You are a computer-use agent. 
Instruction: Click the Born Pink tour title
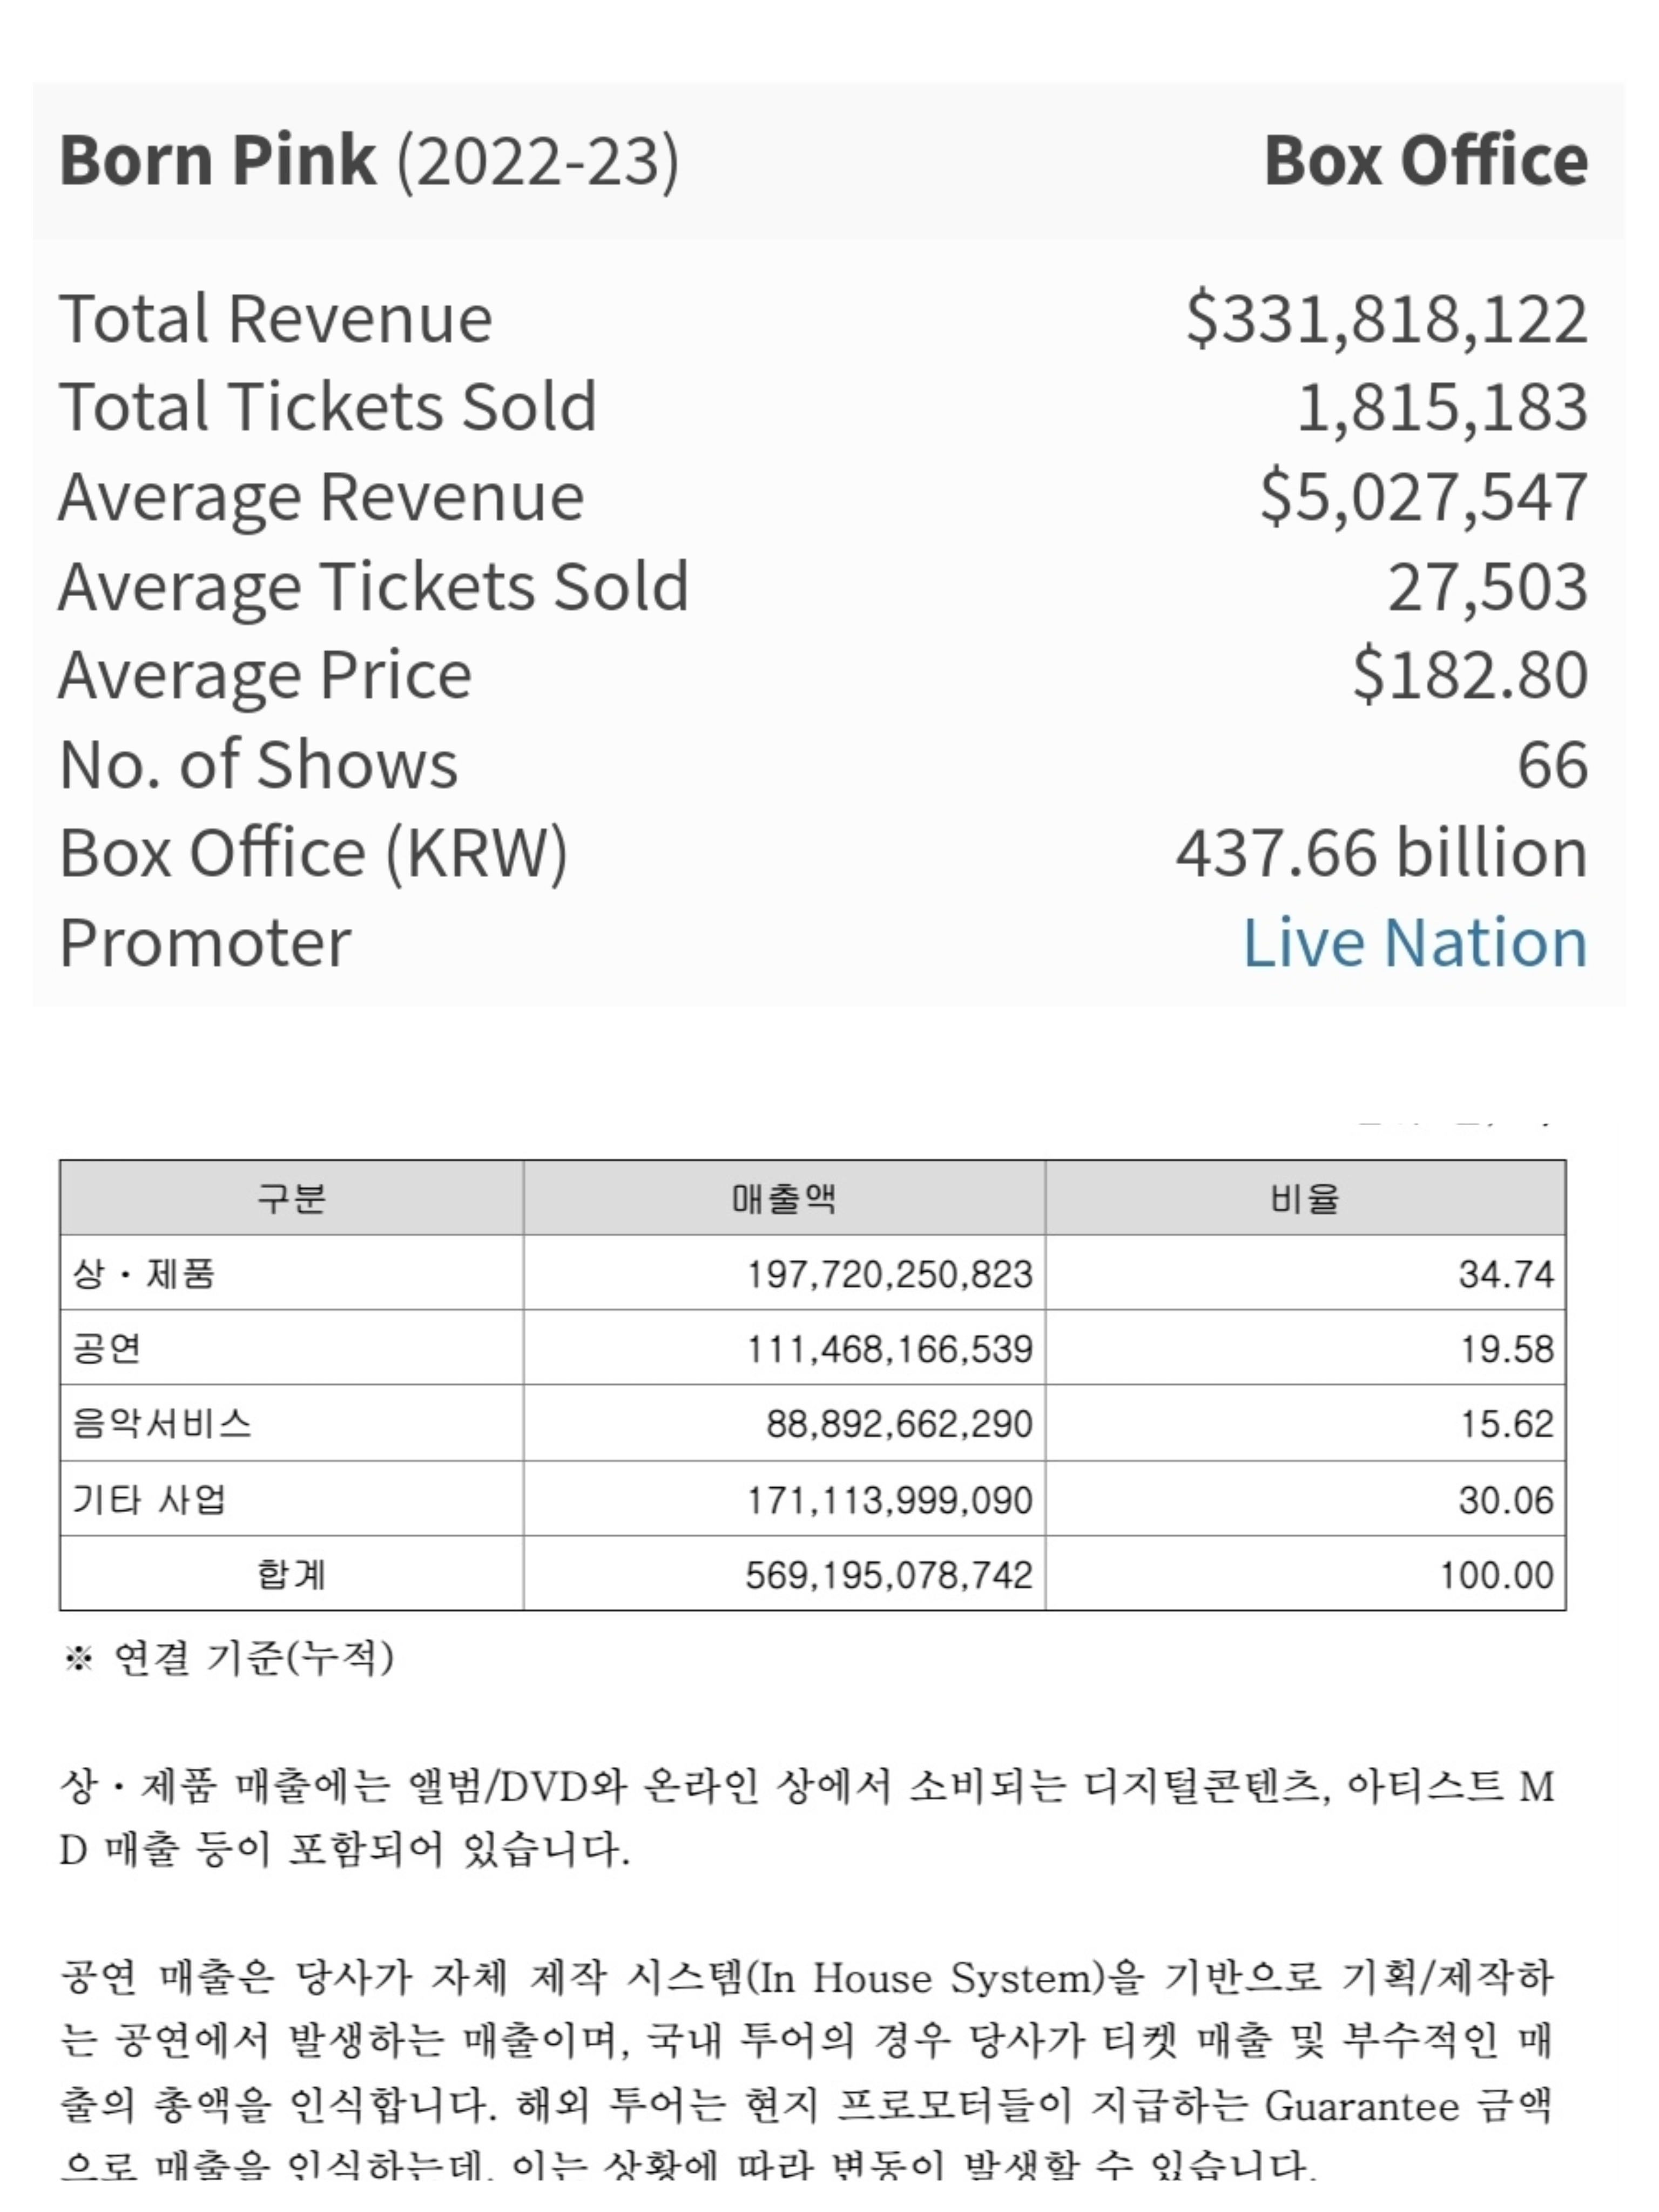369,160
